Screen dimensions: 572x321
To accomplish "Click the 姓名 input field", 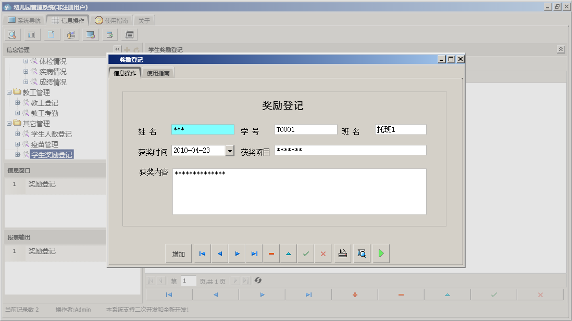I will (202, 129).
